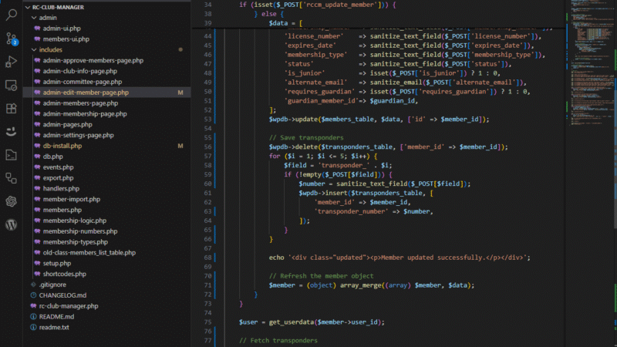This screenshot has width=617, height=347.
Task: Click '// Fetch transponders' comment
Action: click(x=278, y=341)
